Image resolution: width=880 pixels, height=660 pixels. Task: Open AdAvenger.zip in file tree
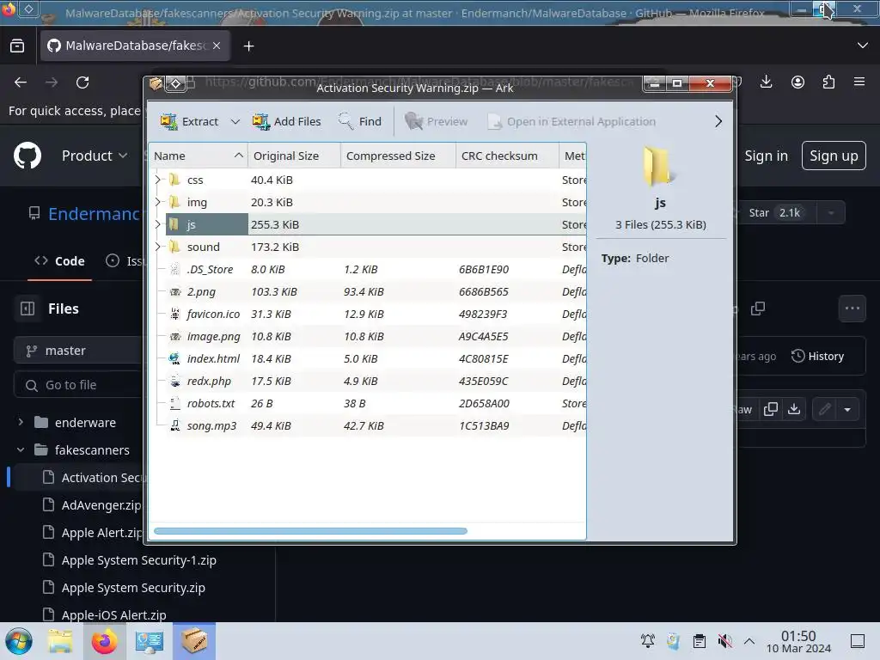[x=101, y=505]
